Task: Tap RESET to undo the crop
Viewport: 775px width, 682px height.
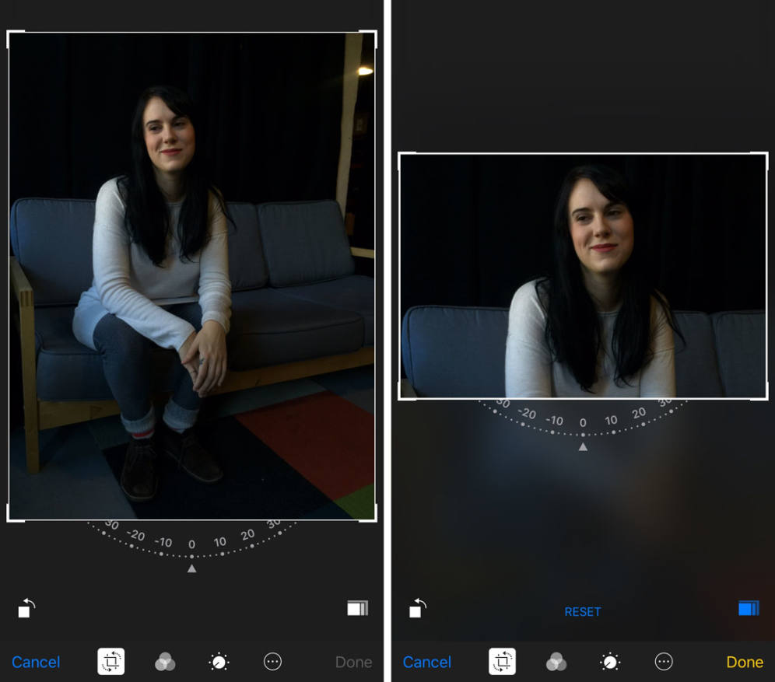Action: coord(582,611)
